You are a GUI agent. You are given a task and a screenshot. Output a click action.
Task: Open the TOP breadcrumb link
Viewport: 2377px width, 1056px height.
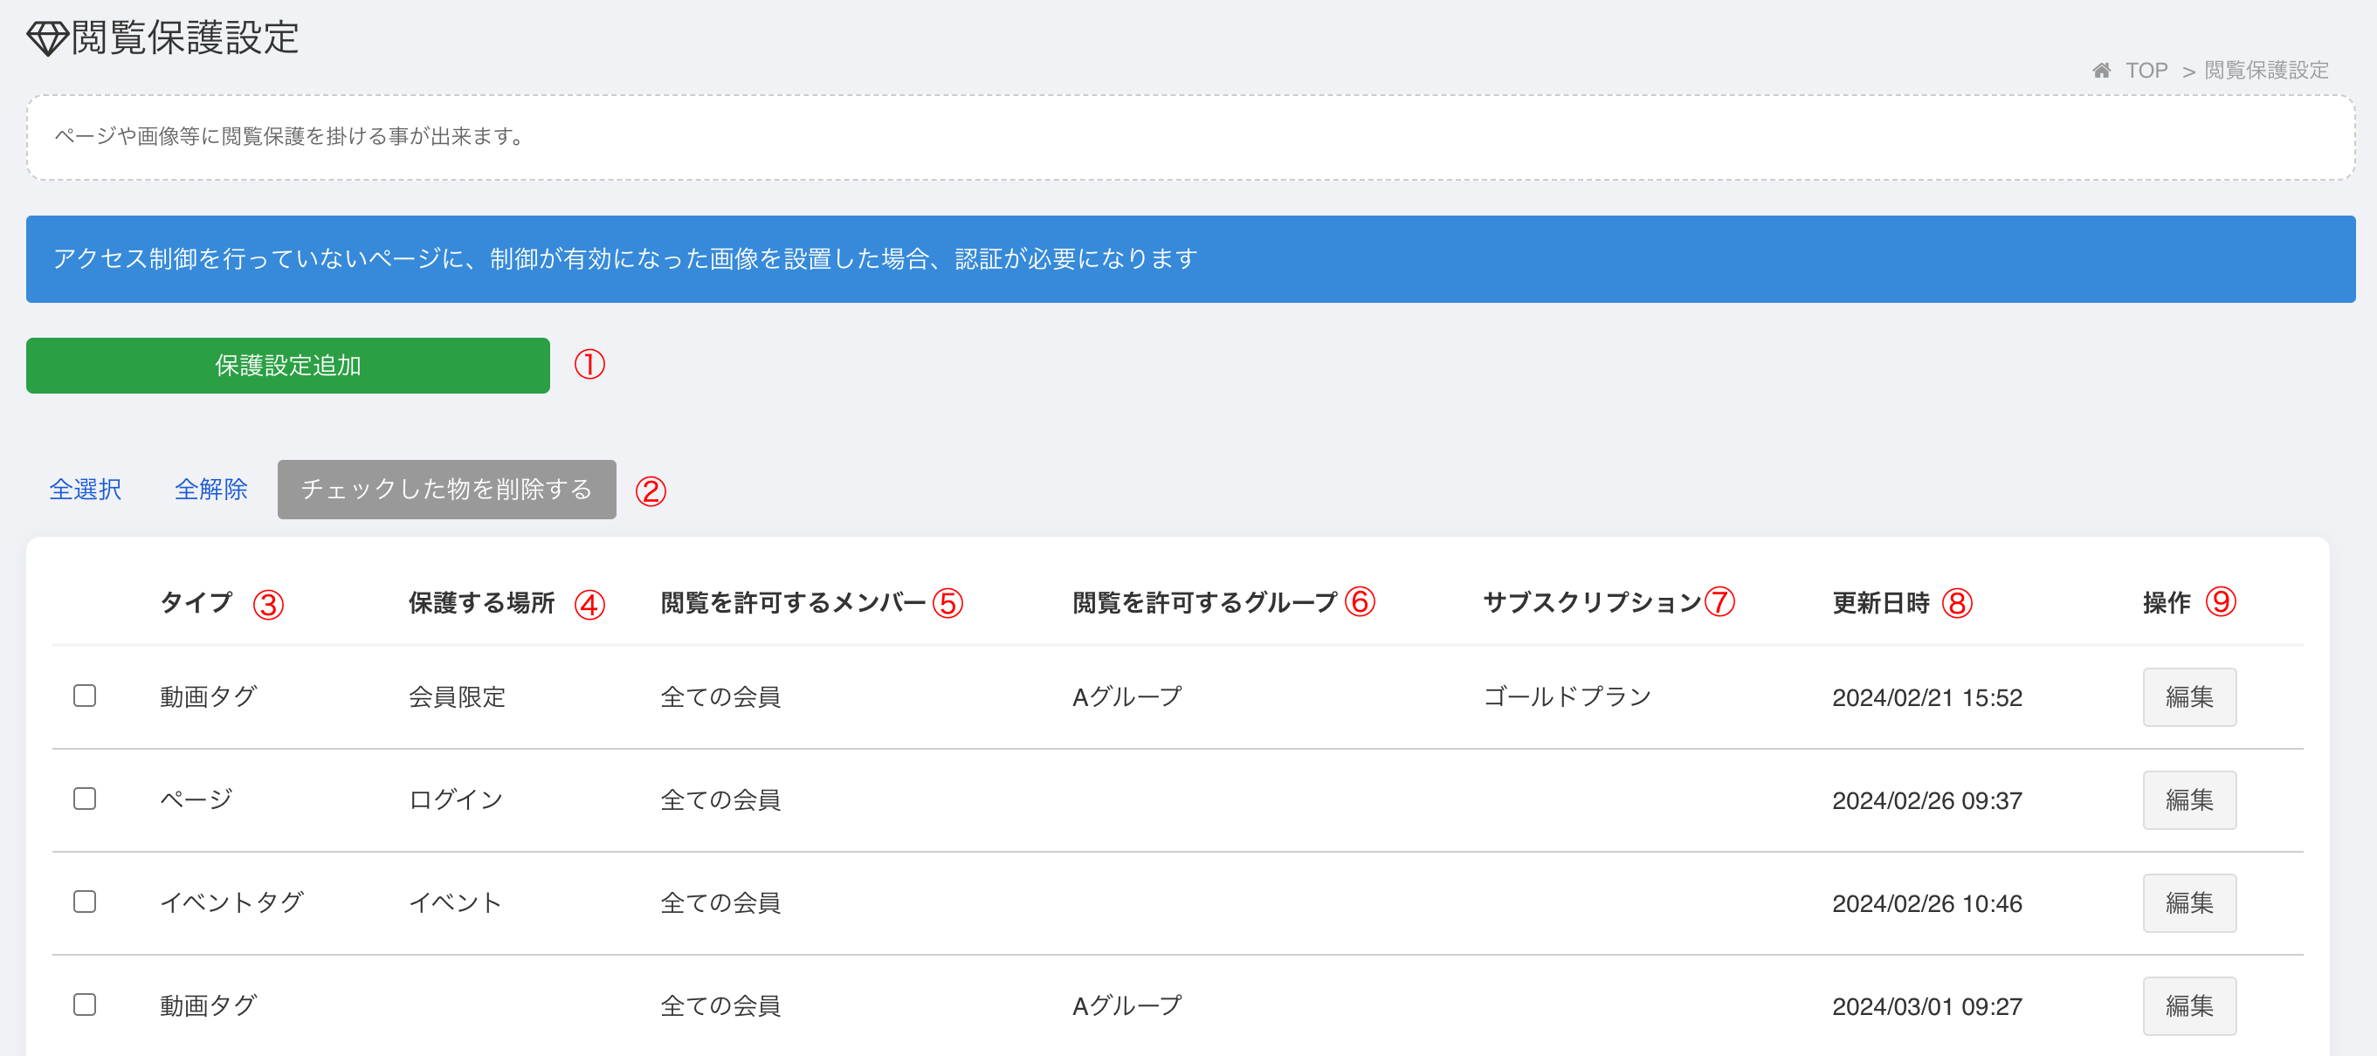pos(2146,70)
